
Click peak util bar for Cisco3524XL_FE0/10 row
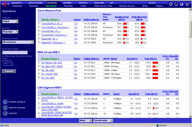pos(156,108)
